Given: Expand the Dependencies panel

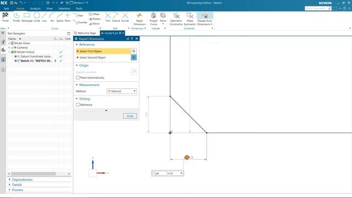Looking at the screenshot, I should [x=9, y=180].
